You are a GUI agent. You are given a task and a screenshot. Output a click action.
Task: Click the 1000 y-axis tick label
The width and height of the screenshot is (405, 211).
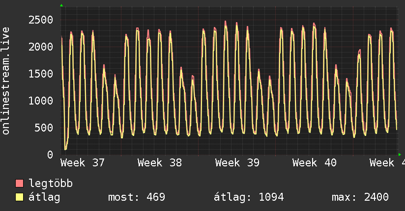pyautogui.click(x=41, y=101)
